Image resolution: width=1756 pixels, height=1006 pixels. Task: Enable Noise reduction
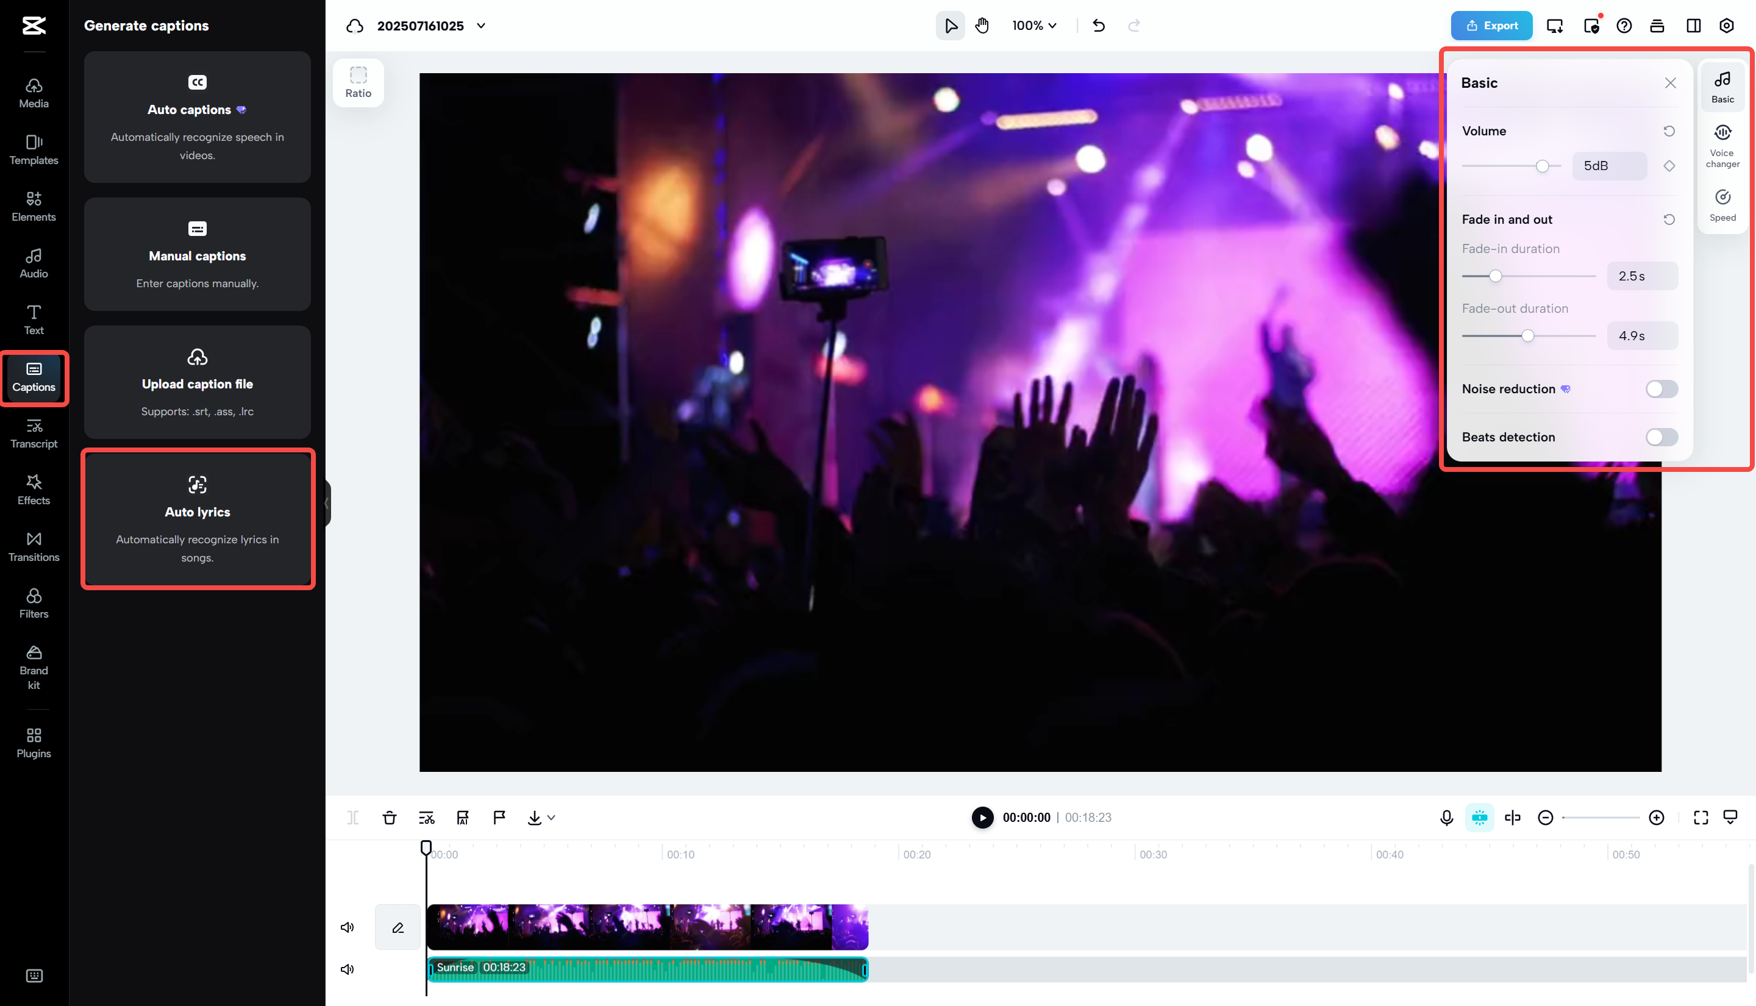[1661, 389]
